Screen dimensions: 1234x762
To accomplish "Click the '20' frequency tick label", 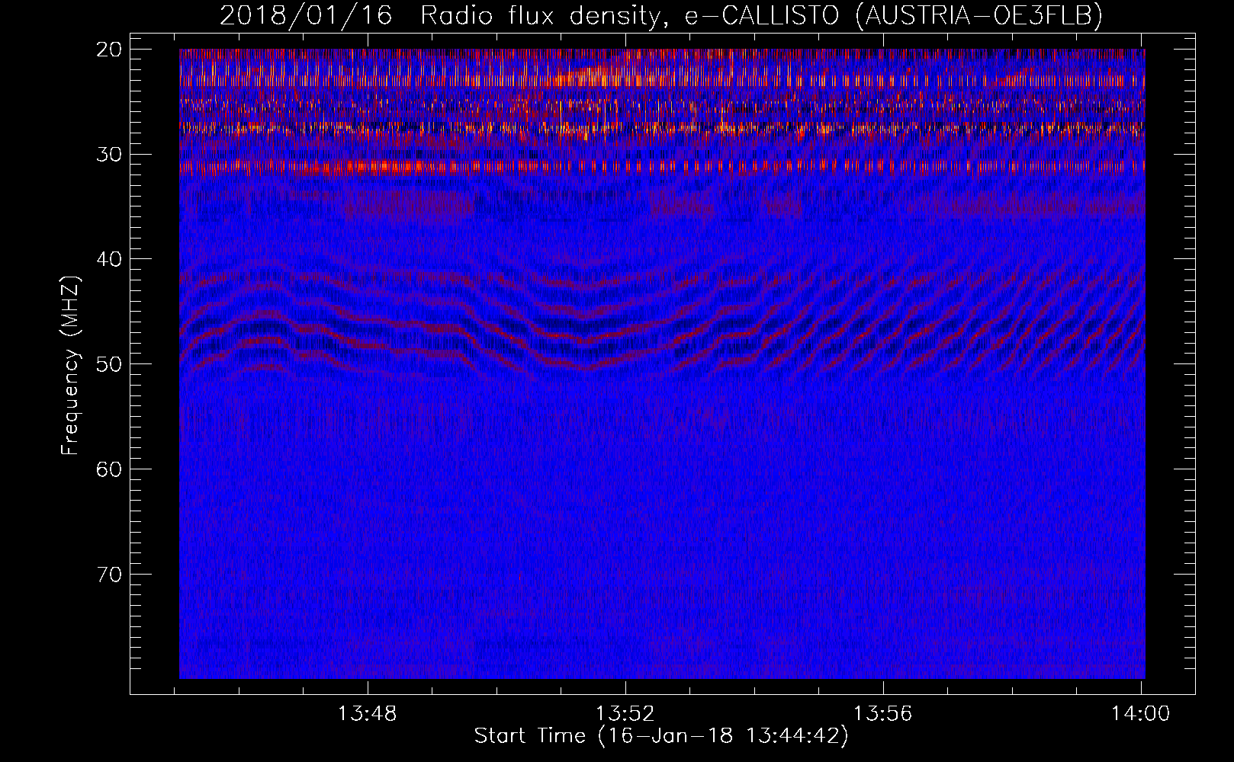I will (109, 50).
